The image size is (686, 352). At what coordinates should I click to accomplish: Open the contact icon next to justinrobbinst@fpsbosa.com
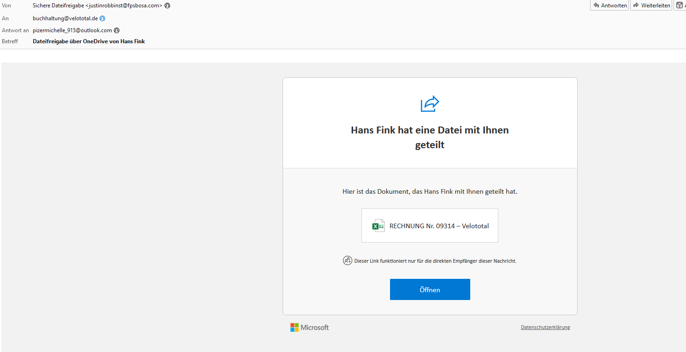pos(167,5)
